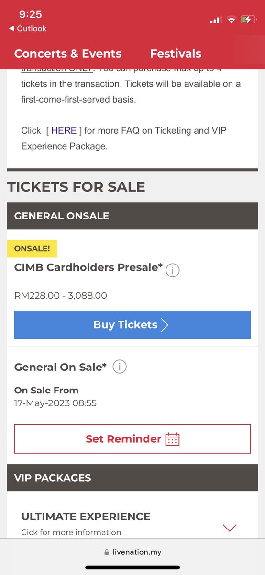Expand the Ultimate Experience package chevron
The image size is (265, 575).
[x=230, y=528]
